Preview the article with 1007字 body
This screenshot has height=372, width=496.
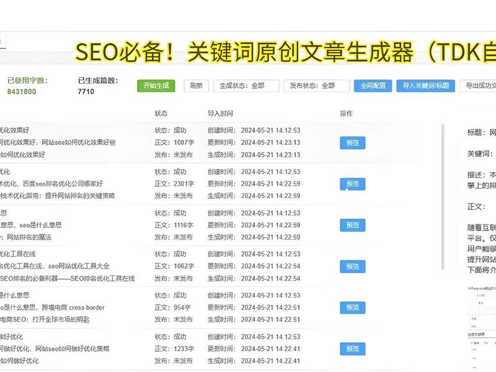(353, 143)
